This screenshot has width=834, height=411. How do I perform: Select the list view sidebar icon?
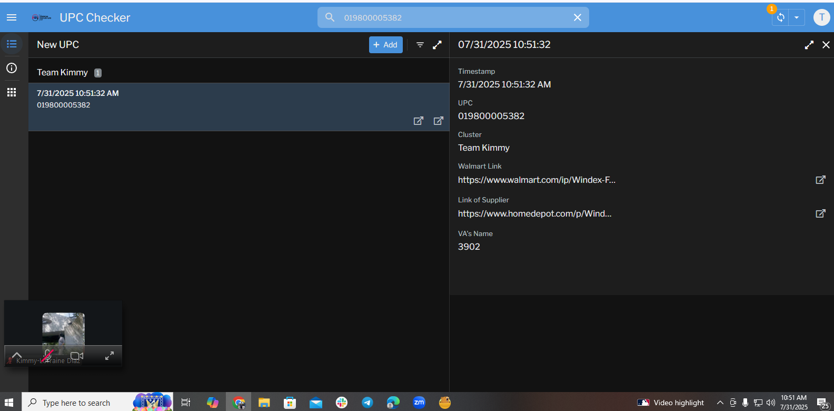[x=12, y=44]
